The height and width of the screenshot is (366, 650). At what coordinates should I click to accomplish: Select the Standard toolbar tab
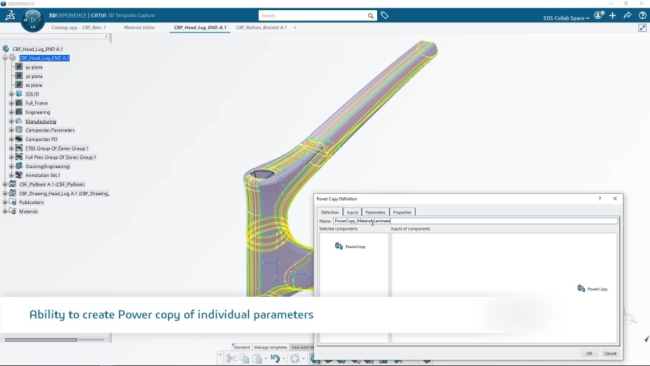pyautogui.click(x=241, y=347)
